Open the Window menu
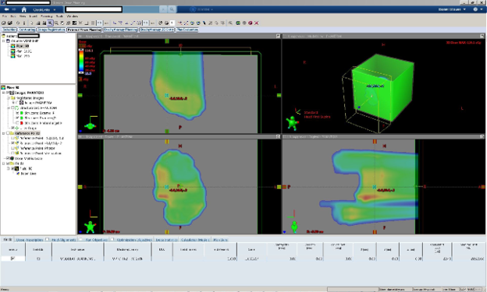 click(72, 16)
